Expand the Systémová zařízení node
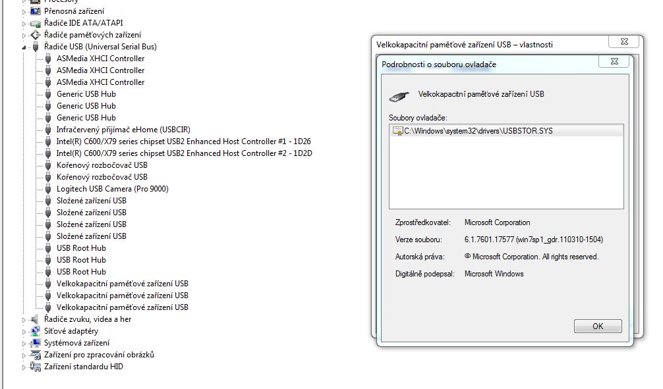663x389 pixels. pos(24,344)
